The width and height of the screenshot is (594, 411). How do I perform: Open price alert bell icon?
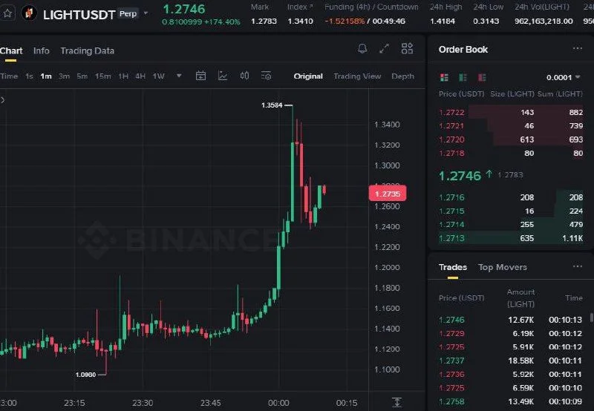[362, 48]
